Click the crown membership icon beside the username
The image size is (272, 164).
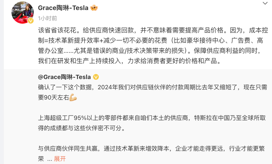[94, 8]
